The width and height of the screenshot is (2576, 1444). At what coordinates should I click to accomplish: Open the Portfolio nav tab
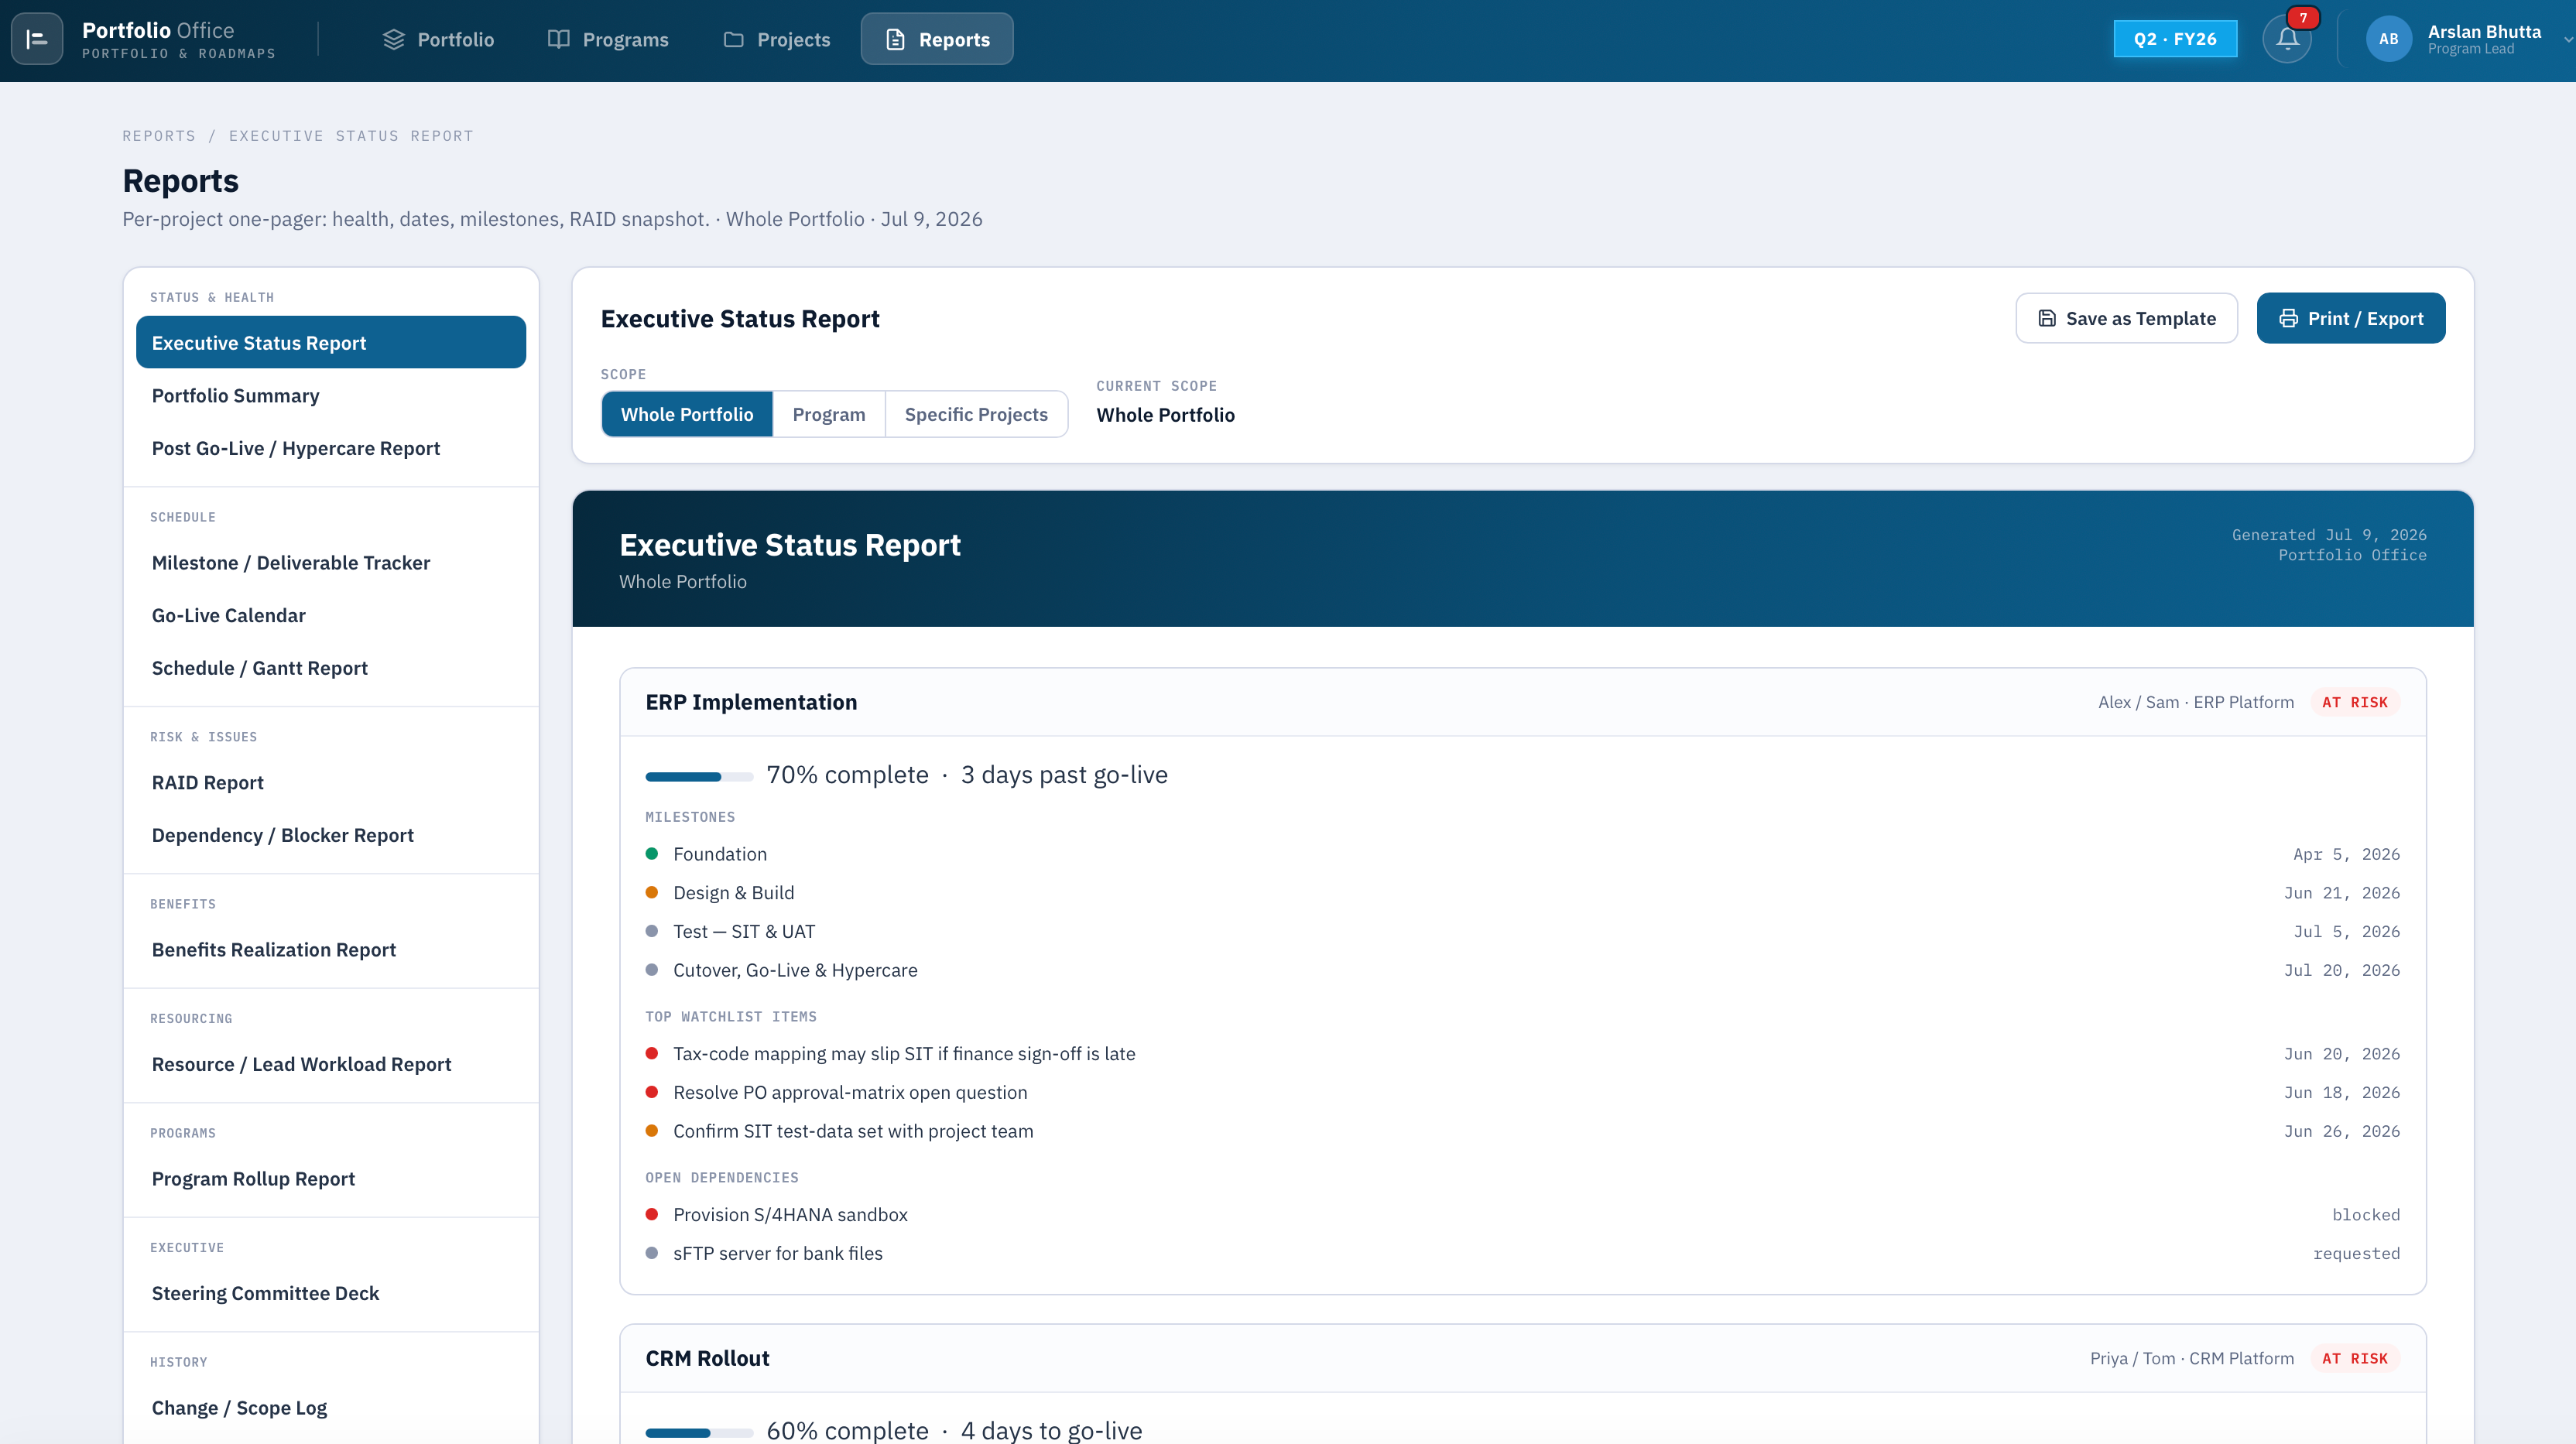click(438, 39)
